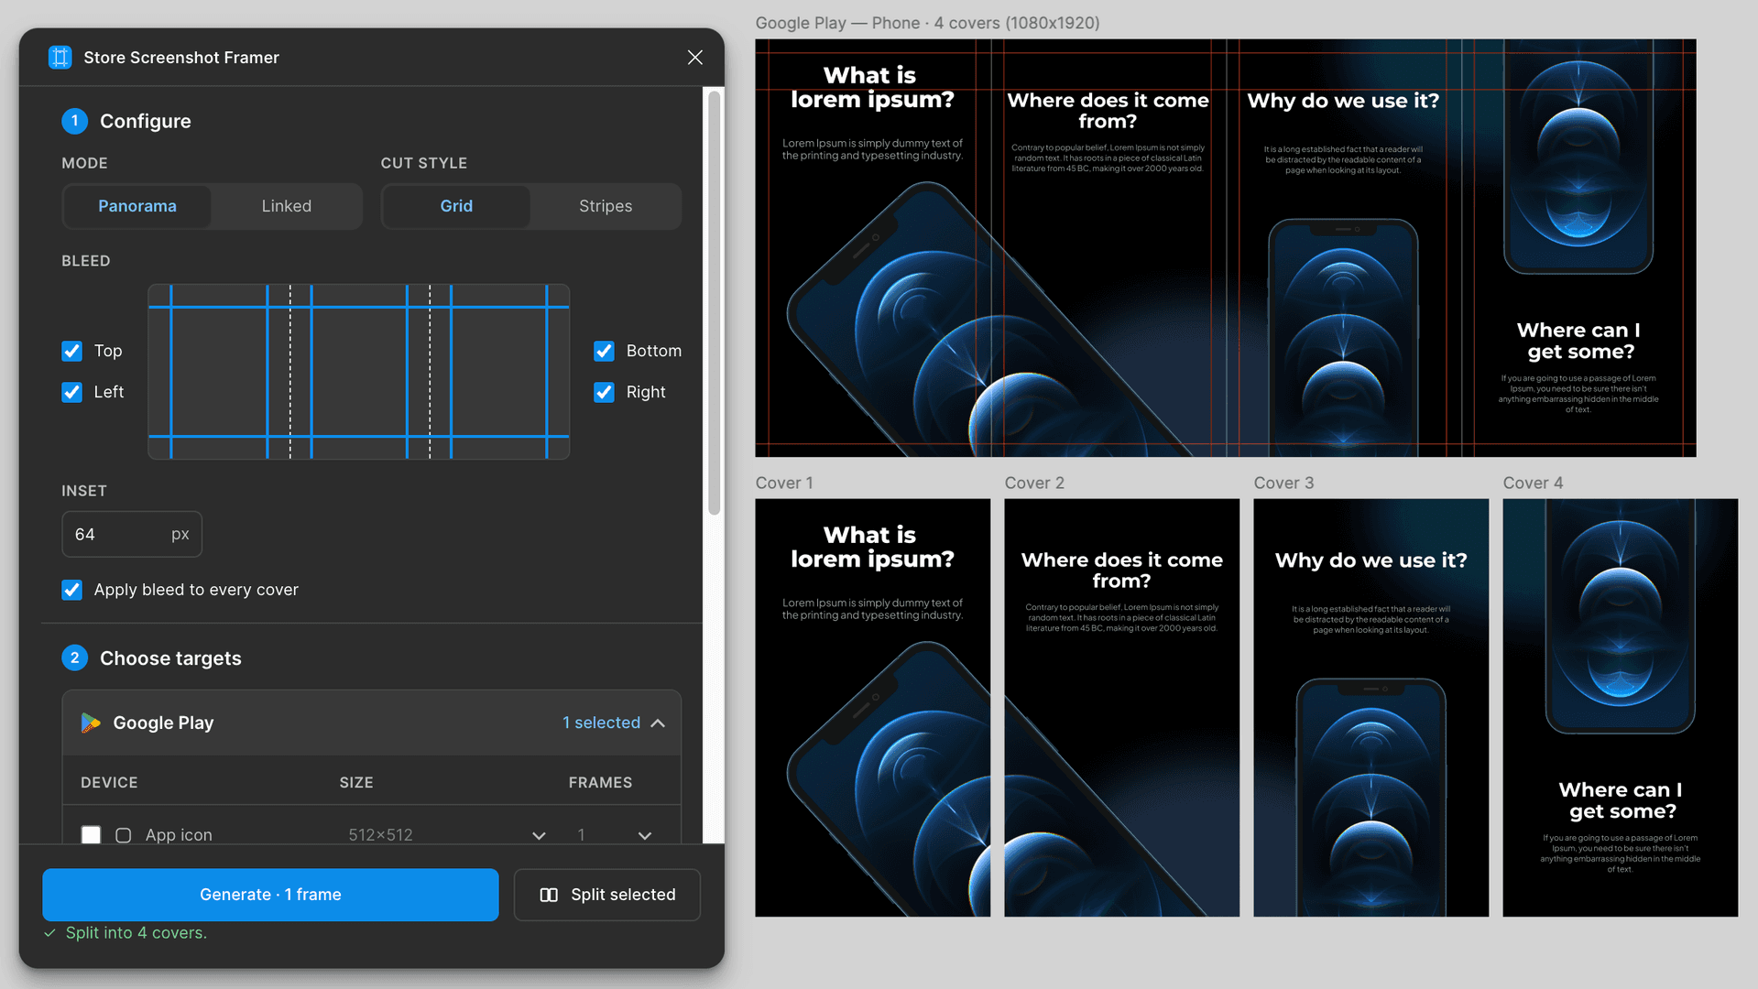
Task: Select the Cover 3 thumbnail
Action: [1370, 708]
